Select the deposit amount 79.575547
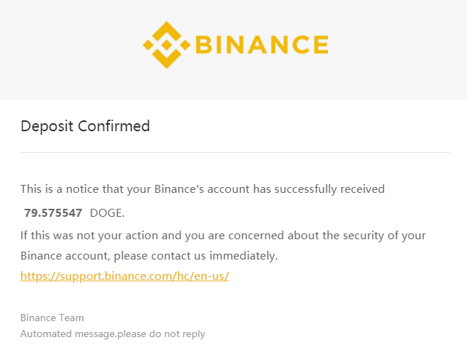Screen dimensions: 467x348 (x=53, y=212)
